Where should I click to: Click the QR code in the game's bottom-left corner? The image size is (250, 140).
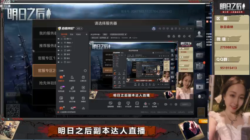point(13,111)
